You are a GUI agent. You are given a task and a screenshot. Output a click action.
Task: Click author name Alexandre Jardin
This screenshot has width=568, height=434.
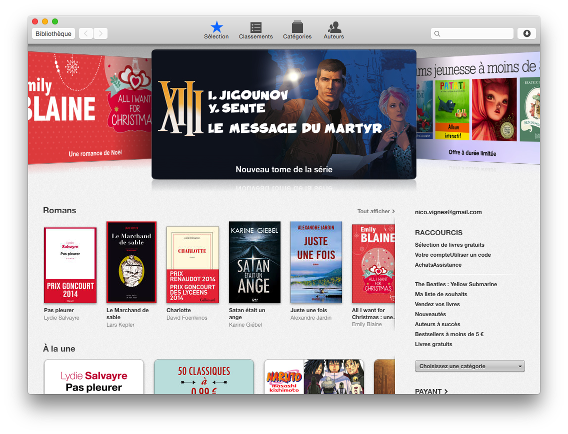(x=311, y=318)
